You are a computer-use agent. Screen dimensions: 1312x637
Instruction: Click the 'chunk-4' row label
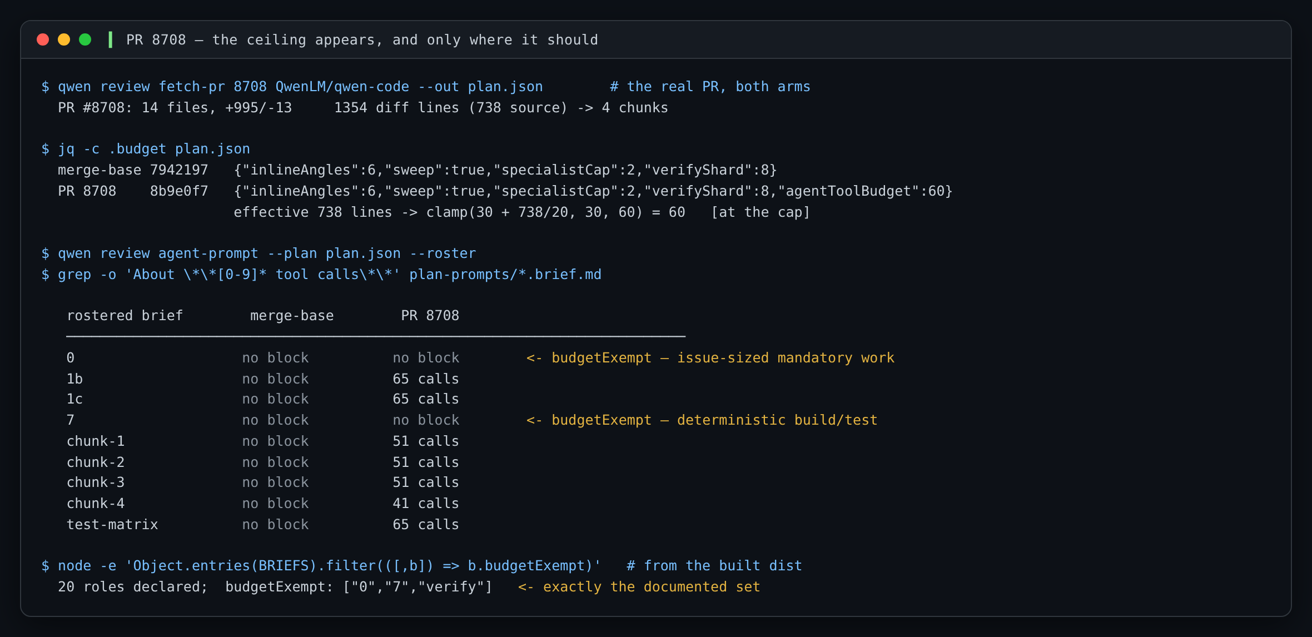click(96, 504)
